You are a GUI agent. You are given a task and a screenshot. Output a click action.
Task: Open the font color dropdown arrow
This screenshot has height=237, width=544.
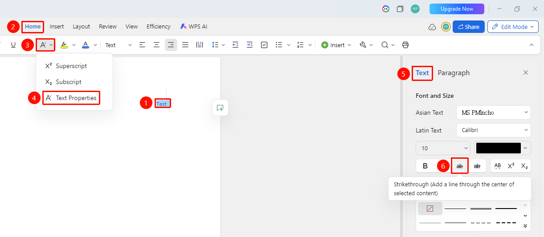coord(95,45)
